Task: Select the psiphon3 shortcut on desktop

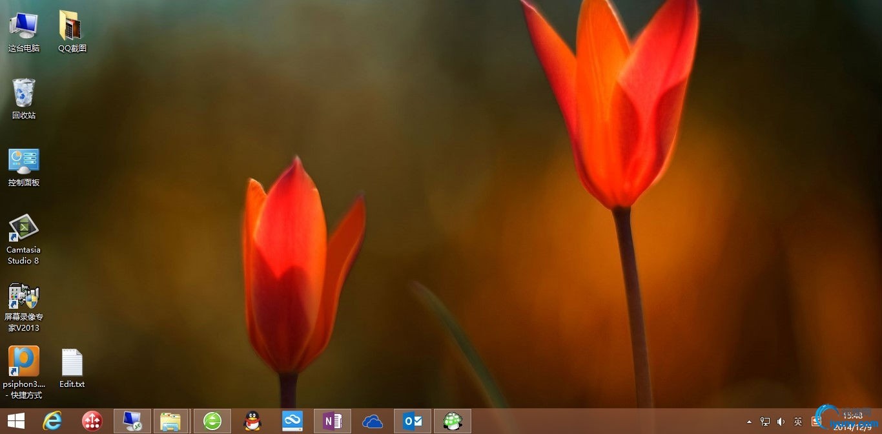Action: tap(24, 373)
